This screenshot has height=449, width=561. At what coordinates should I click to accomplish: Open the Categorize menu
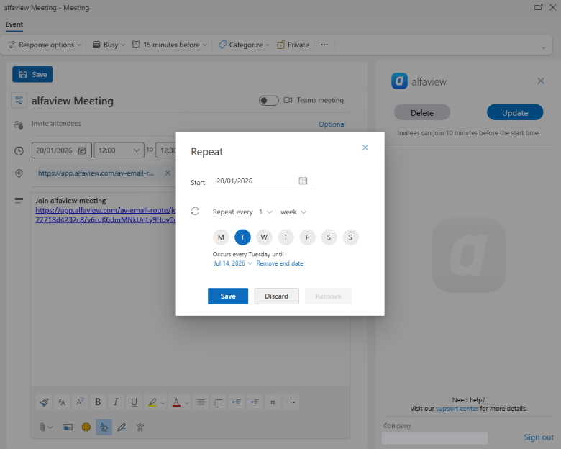[244, 45]
